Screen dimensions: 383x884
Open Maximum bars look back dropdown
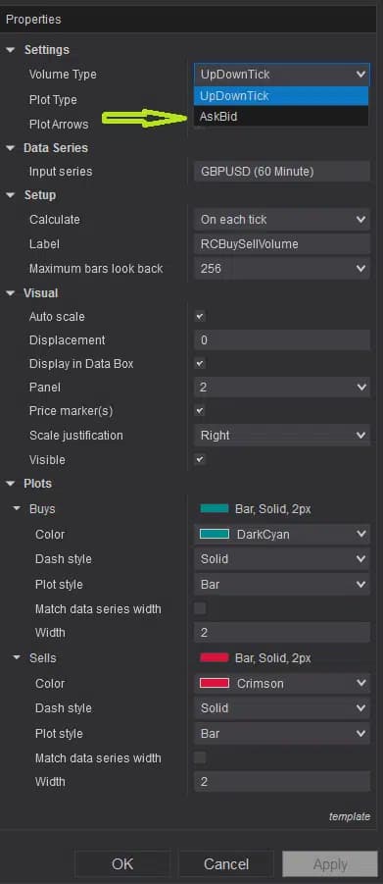click(x=282, y=269)
